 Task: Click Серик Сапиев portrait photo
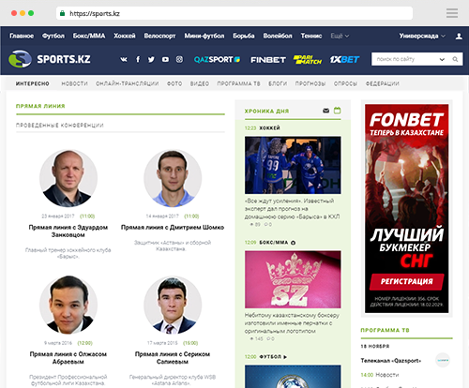pos(173,305)
